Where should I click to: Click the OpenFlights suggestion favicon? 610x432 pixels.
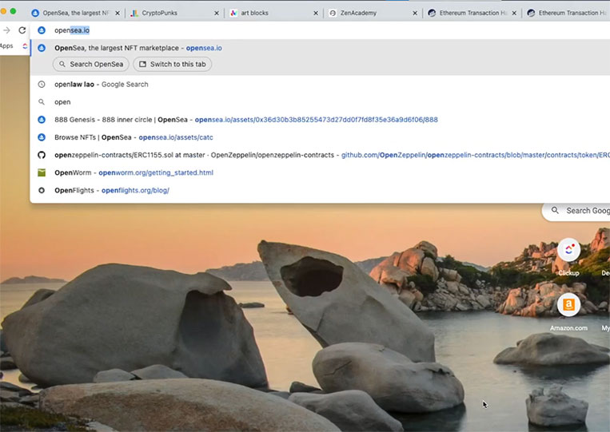pyautogui.click(x=42, y=190)
